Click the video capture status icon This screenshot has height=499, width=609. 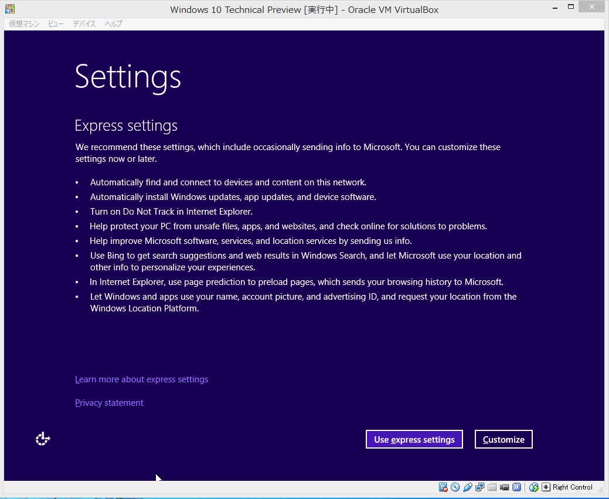coord(505,487)
